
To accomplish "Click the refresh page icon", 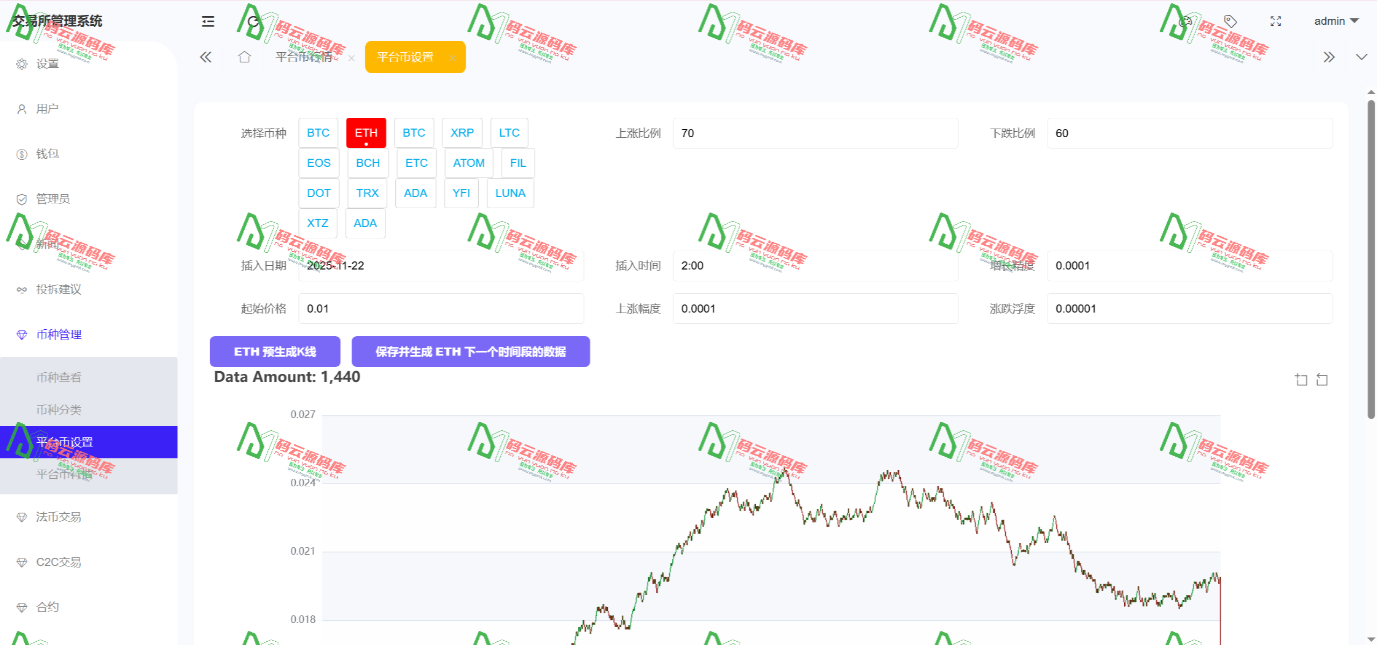I will (253, 22).
